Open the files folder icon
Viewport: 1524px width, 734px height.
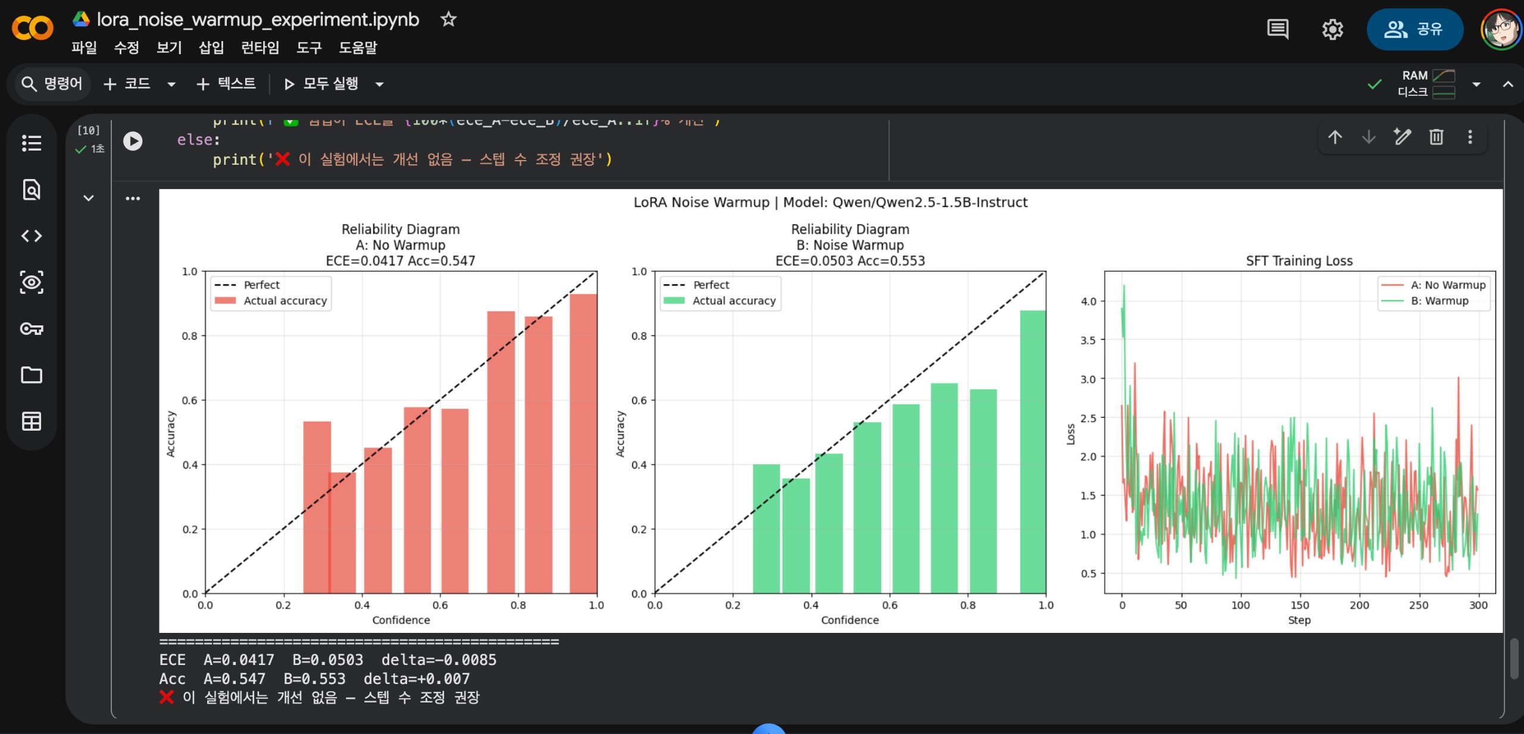[x=32, y=375]
